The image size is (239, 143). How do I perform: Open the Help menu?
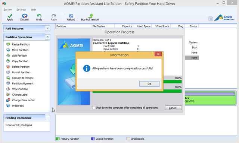pyautogui.click(x=33, y=10)
